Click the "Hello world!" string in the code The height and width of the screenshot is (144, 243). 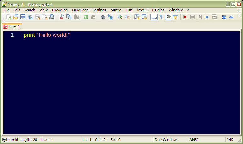click(53, 35)
